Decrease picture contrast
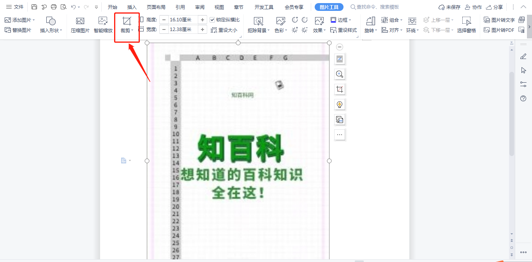Image resolution: width=532 pixels, height=262 pixels. 305,20
